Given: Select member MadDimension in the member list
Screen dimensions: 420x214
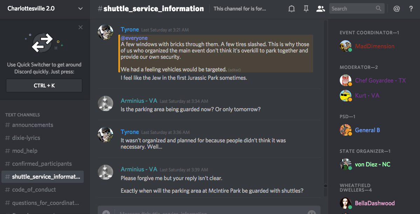Looking at the screenshot, I should click(374, 46).
